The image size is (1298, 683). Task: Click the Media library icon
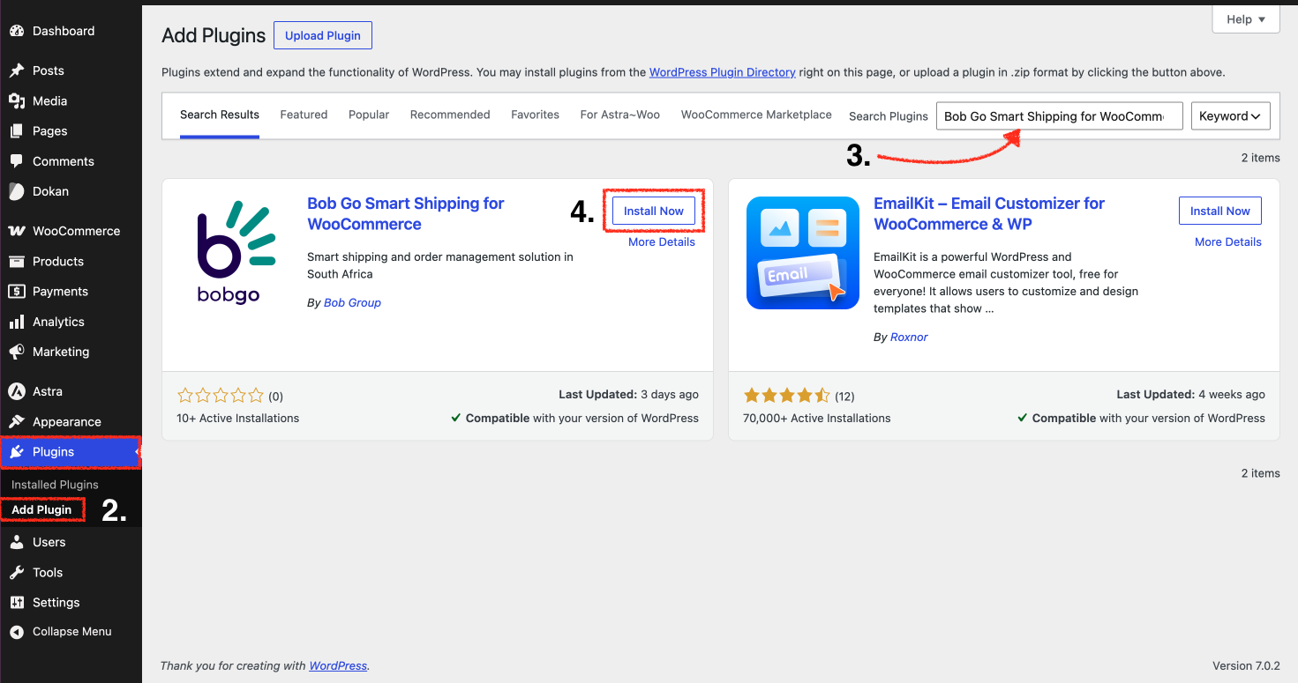16,101
